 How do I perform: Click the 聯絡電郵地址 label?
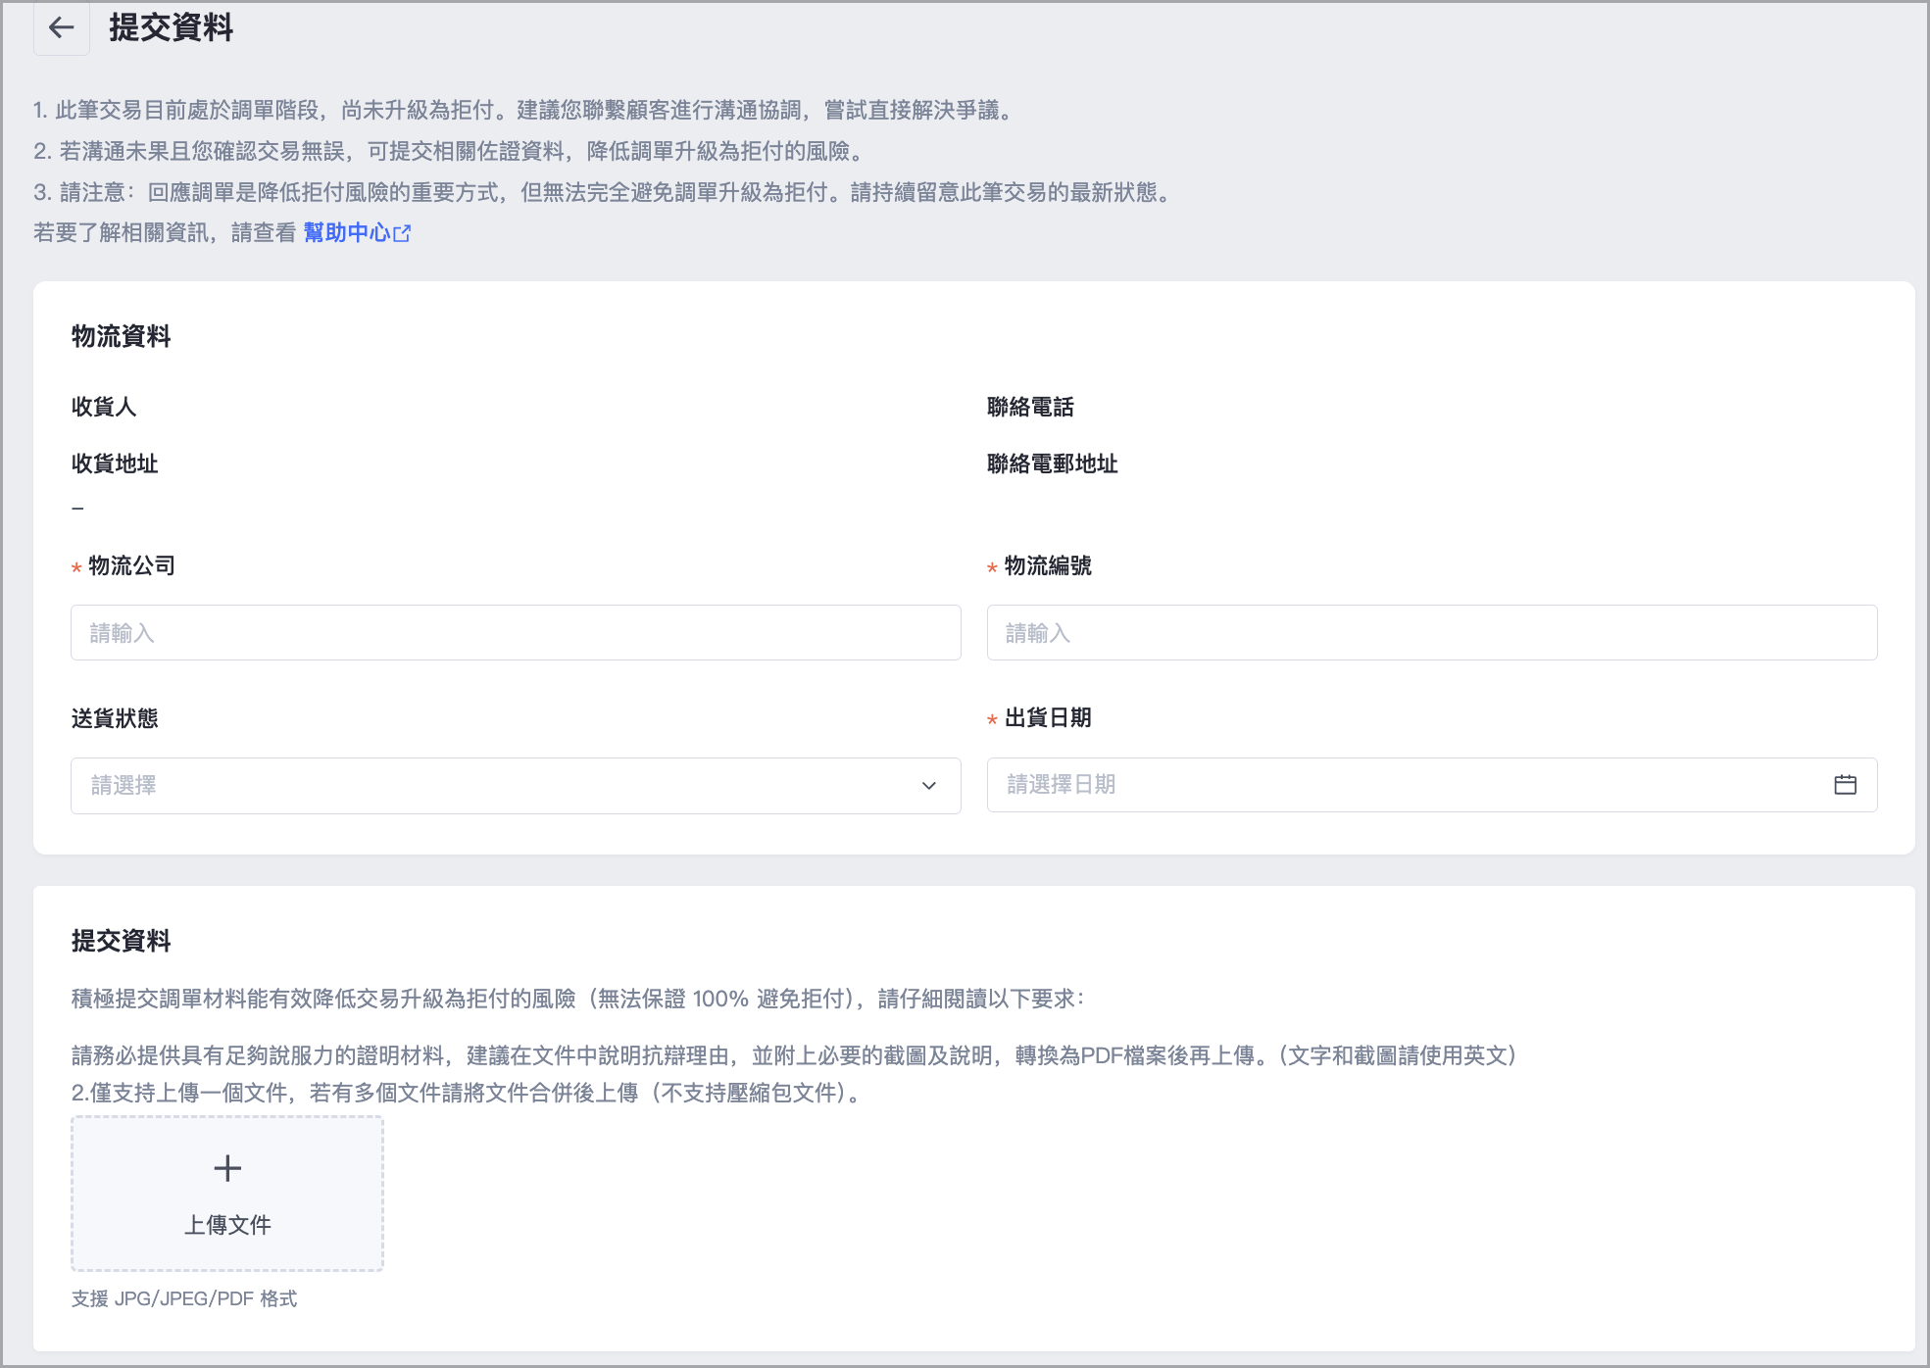coord(1053,464)
